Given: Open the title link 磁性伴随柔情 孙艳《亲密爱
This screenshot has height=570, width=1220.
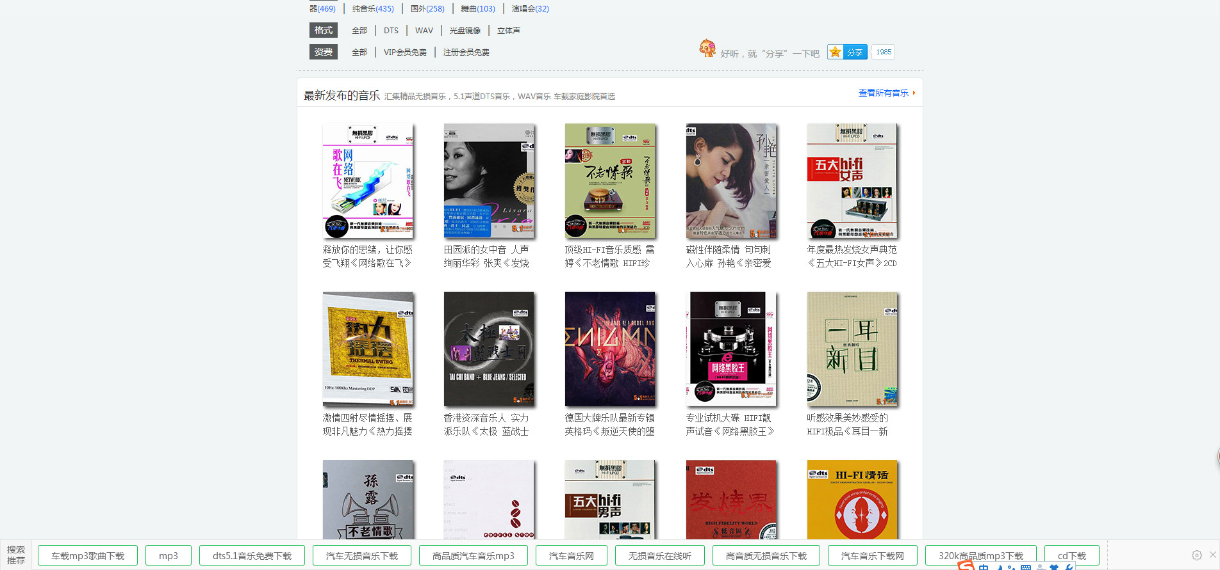Looking at the screenshot, I should tap(729, 257).
